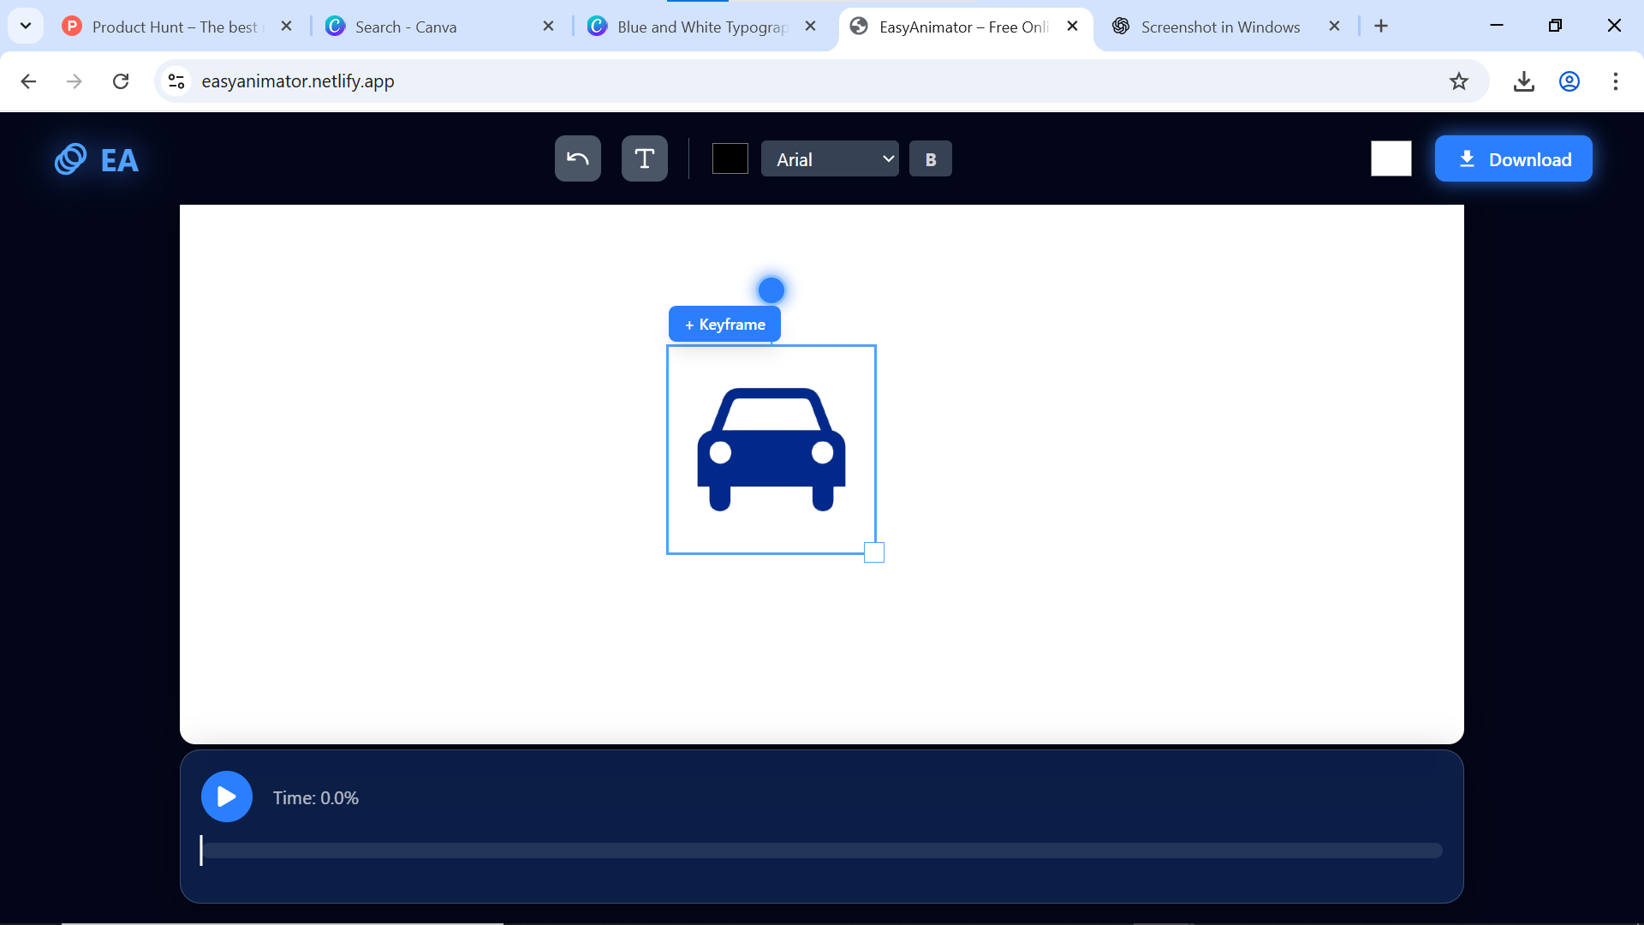Open a new browser tab
This screenshot has width=1644, height=925.
(1381, 27)
